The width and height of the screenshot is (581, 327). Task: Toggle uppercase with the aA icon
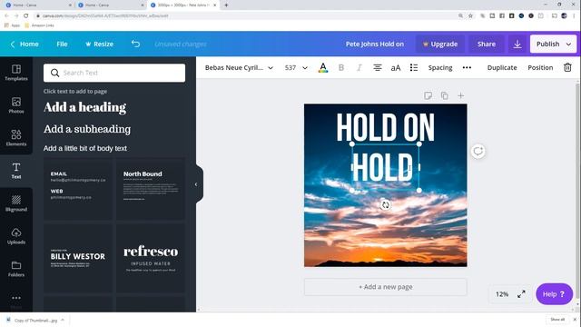[396, 68]
